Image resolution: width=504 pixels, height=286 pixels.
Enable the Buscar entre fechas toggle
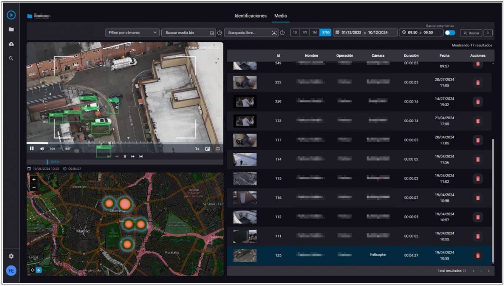tap(450, 33)
